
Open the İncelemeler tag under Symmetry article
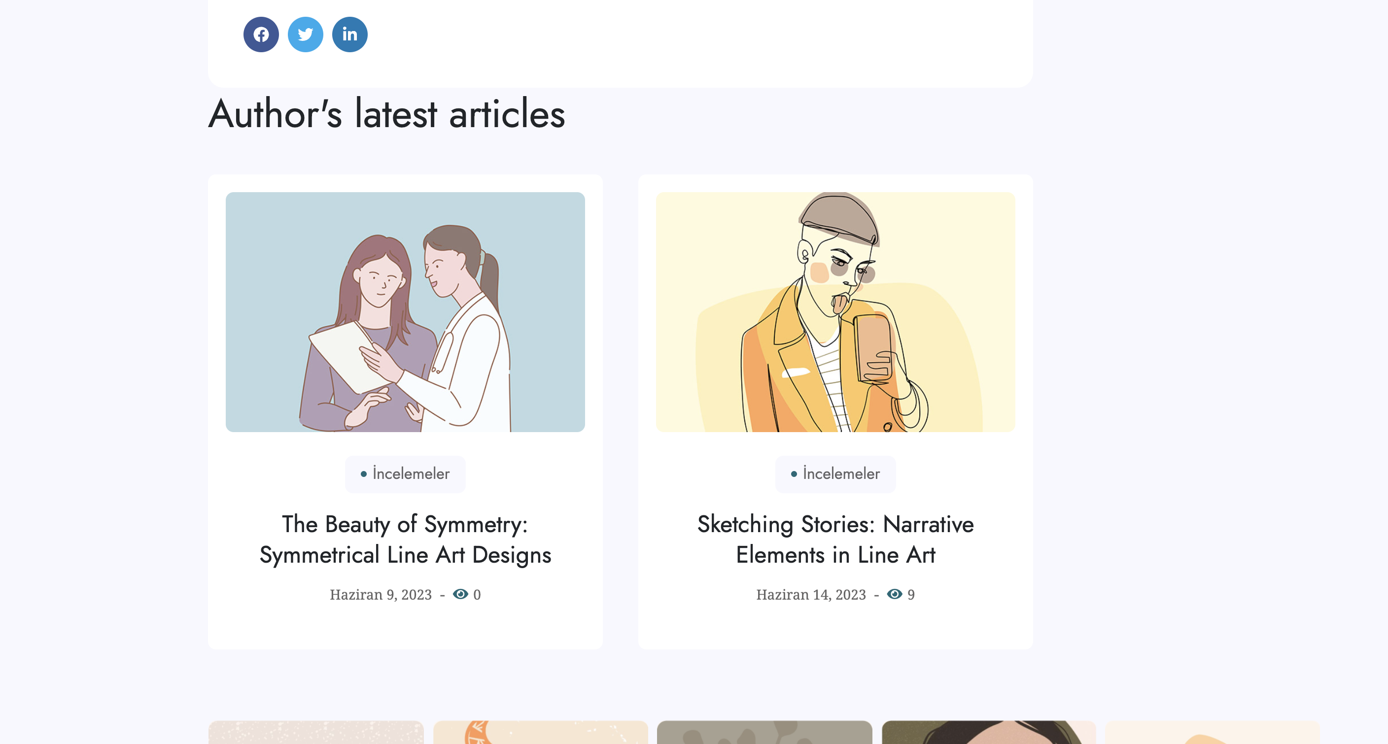tap(405, 474)
